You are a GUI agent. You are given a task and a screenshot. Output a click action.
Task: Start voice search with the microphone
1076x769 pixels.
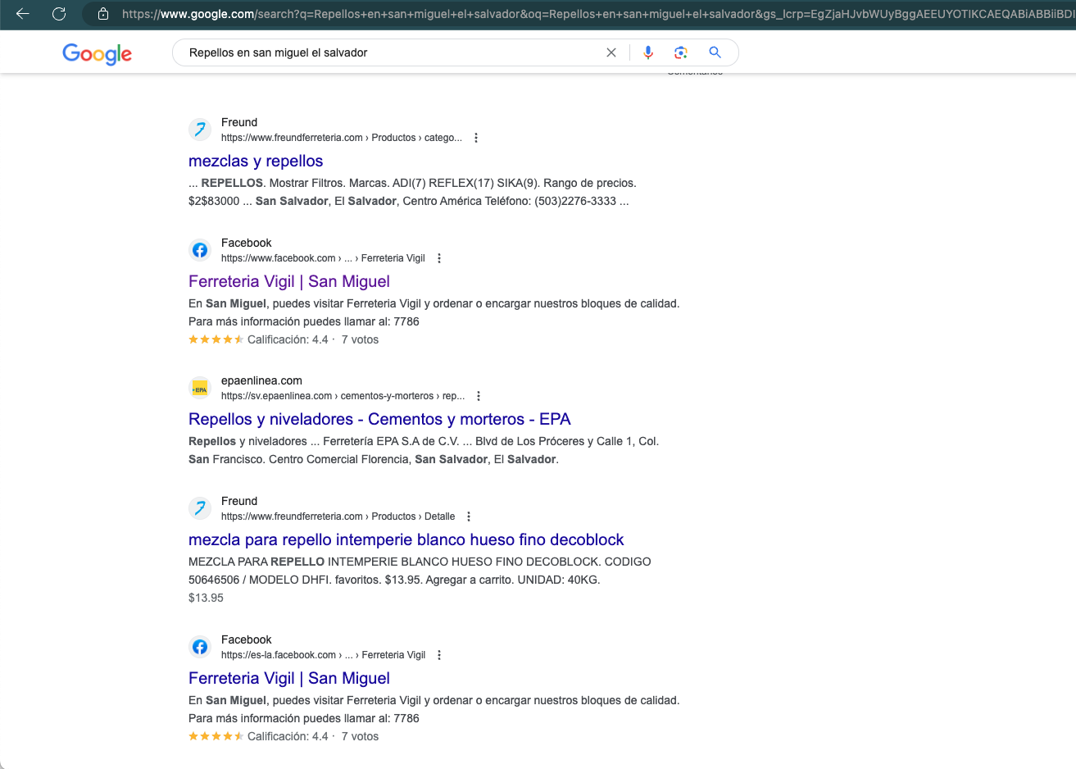click(x=648, y=52)
